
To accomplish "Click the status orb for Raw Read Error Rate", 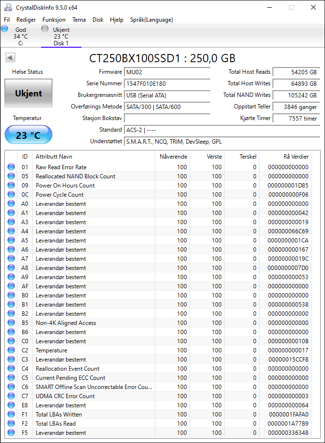I will point(11,167).
